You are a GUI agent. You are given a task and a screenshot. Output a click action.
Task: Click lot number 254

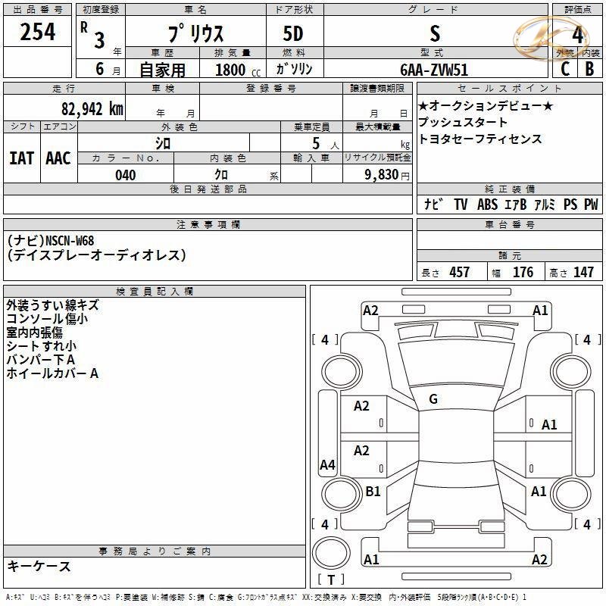click(x=37, y=31)
